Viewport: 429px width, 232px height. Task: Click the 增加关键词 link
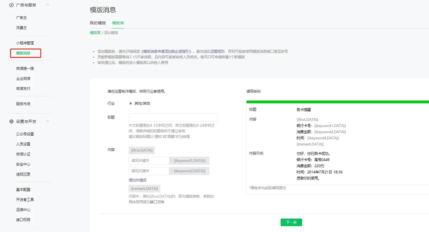[138, 180]
